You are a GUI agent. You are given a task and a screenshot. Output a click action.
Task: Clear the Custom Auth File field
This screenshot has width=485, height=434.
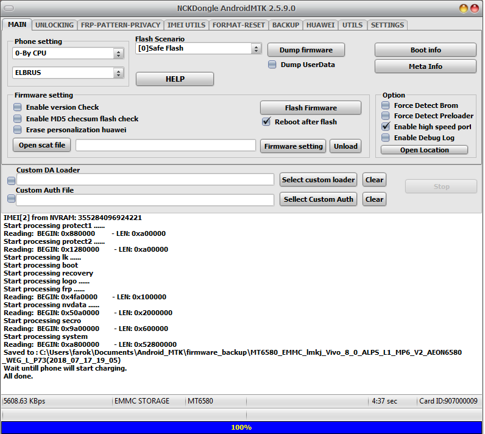pyautogui.click(x=374, y=199)
